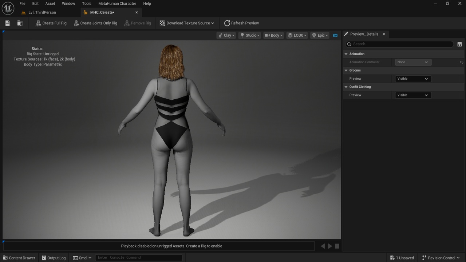Viewport: 466px width, 262px height.
Task: Click the play backward button
Action: tap(323, 246)
